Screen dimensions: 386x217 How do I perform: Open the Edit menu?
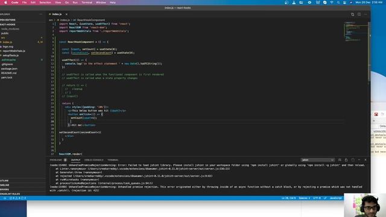[x=33, y=2]
